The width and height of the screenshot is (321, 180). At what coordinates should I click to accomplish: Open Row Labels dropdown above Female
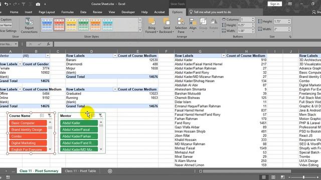[x=20, y=64]
